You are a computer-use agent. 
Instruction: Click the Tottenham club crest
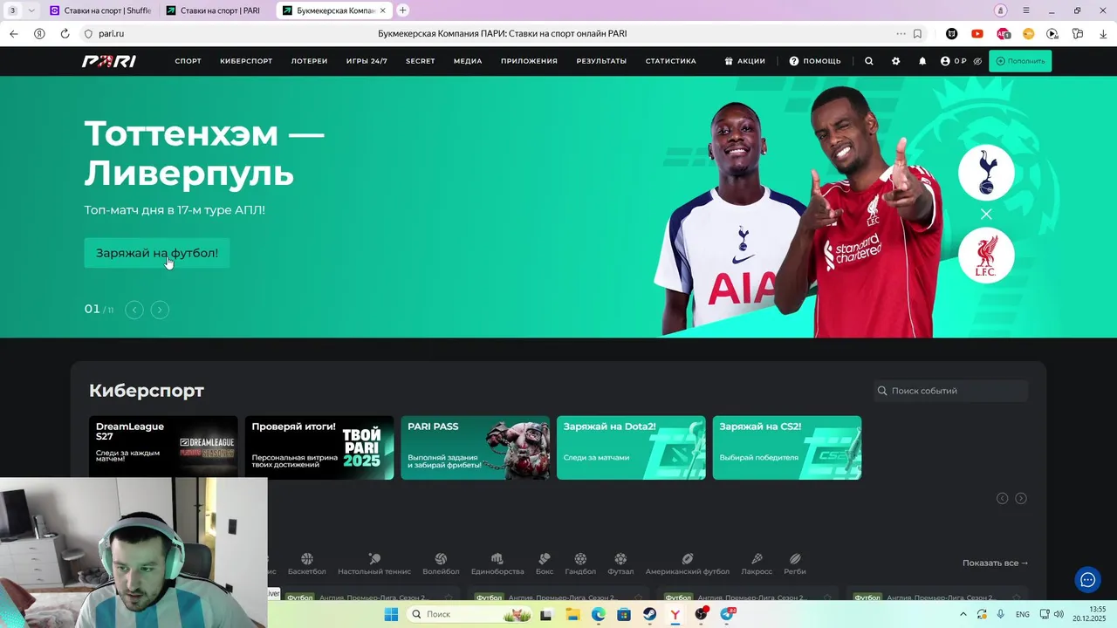[x=986, y=172]
